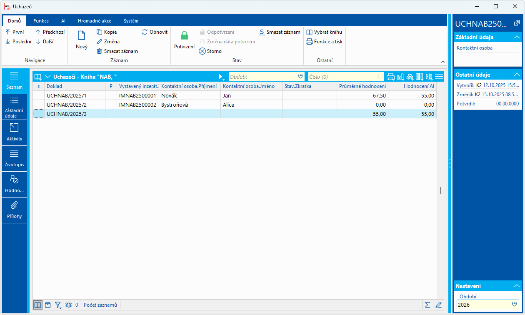525x315 pixels.
Task: Switch to the Funkce ribbon tab
Action: tap(41, 21)
